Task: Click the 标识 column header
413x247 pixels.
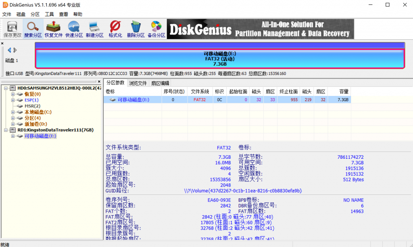Action: (x=220, y=91)
